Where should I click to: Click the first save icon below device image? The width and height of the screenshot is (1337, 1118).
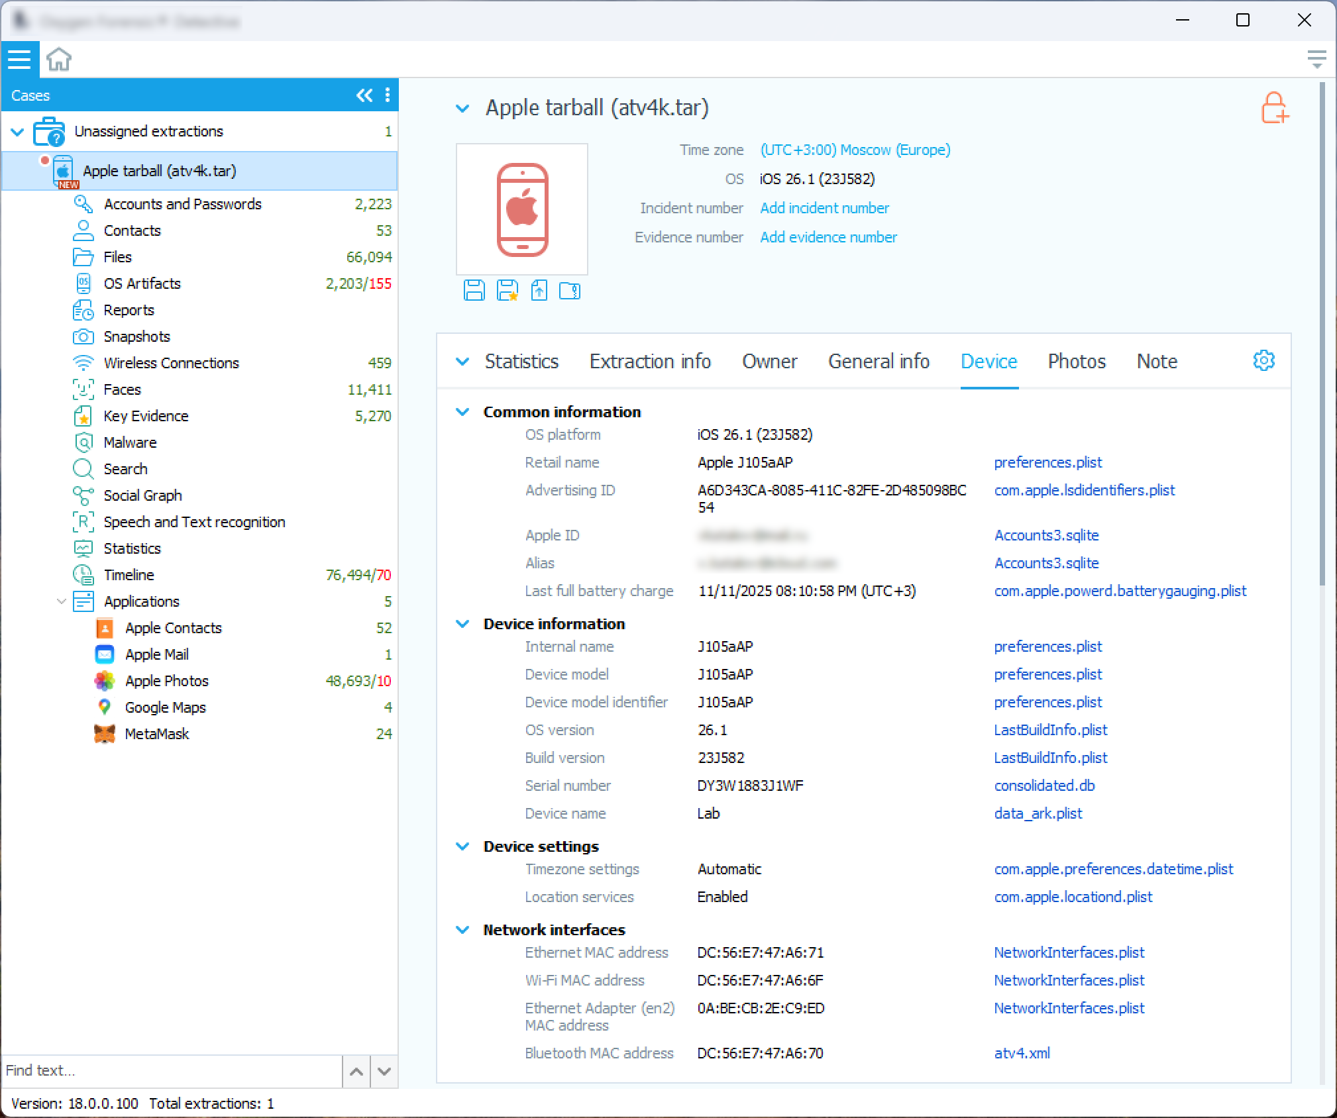coord(474,290)
